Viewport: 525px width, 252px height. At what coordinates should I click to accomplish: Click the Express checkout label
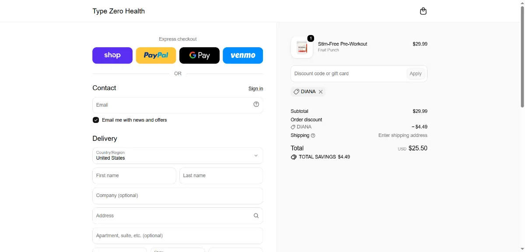(x=178, y=39)
